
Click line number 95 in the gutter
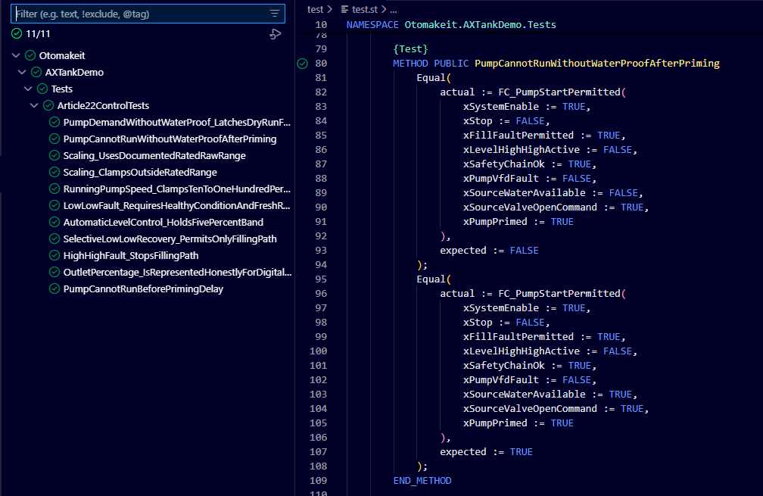click(x=321, y=279)
